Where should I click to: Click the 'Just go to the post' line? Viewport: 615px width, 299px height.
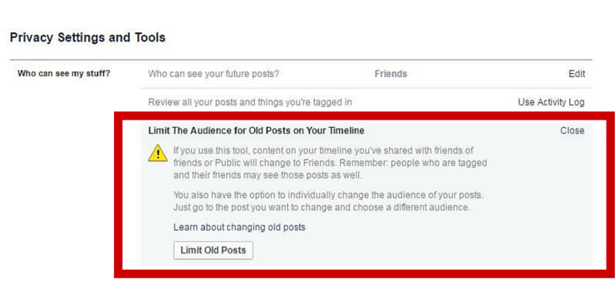(322, 208)
